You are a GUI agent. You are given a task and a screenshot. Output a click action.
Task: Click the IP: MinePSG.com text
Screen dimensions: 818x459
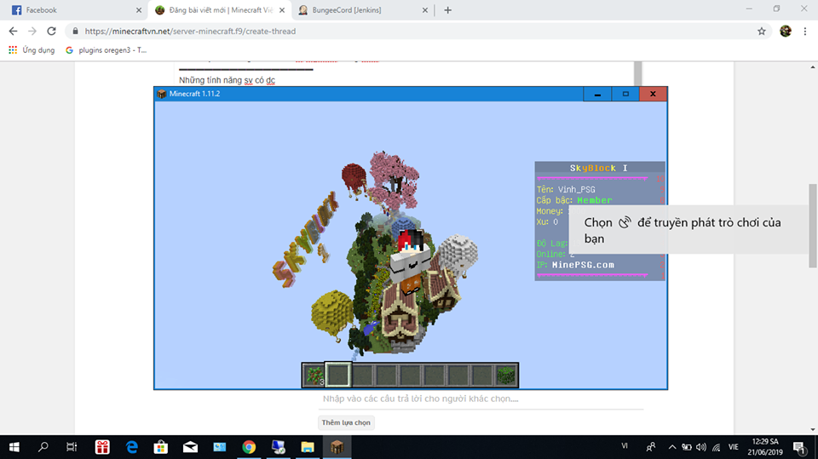575,265
